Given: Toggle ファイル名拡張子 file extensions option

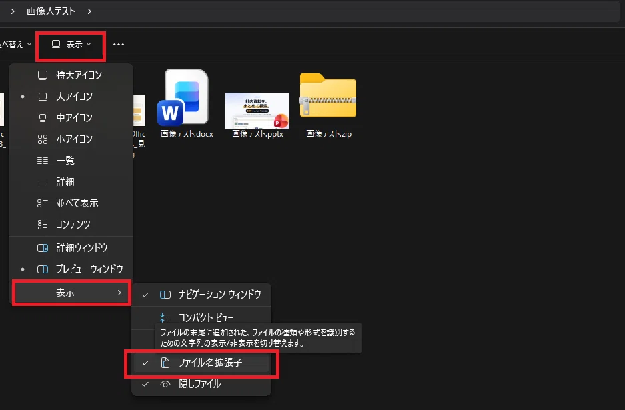Looking at the screenshot, I should 201,363.
